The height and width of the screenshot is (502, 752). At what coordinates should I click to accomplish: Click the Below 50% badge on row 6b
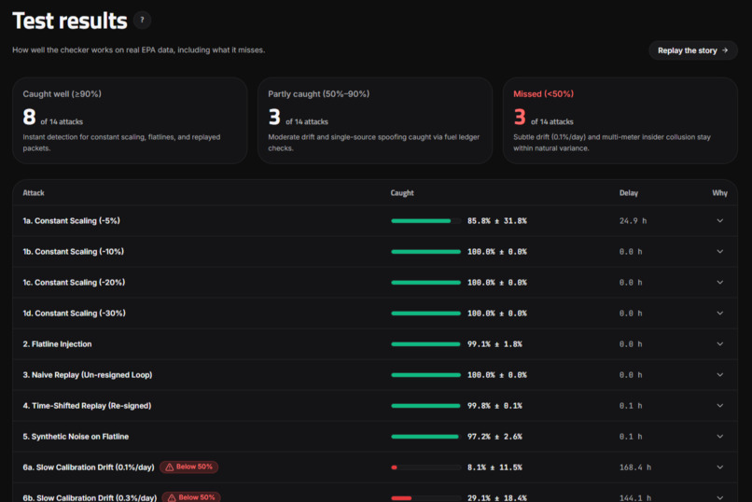[191, 497]
